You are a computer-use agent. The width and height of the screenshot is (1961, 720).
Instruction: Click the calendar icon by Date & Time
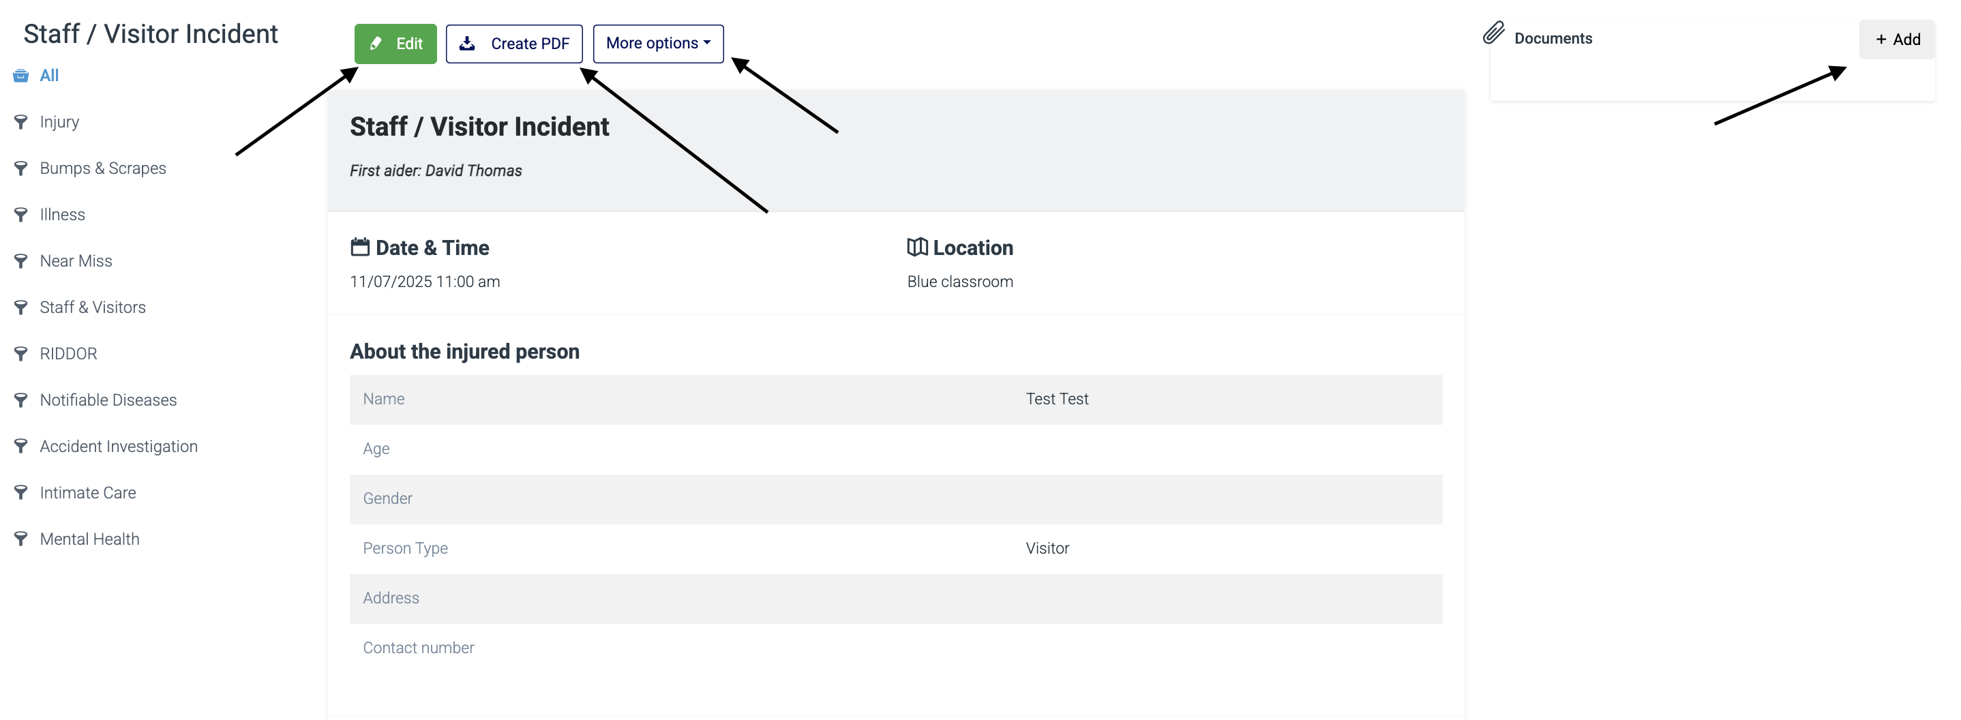(x=360, y=247)
